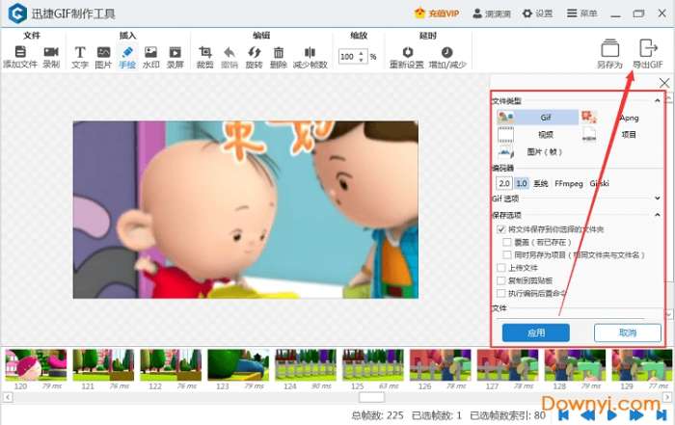This screenshot has width=675, height=425.
Task: Uncheck 将文件保存到你选择的文件夹 checkbox
Action: tap(500, 230)
